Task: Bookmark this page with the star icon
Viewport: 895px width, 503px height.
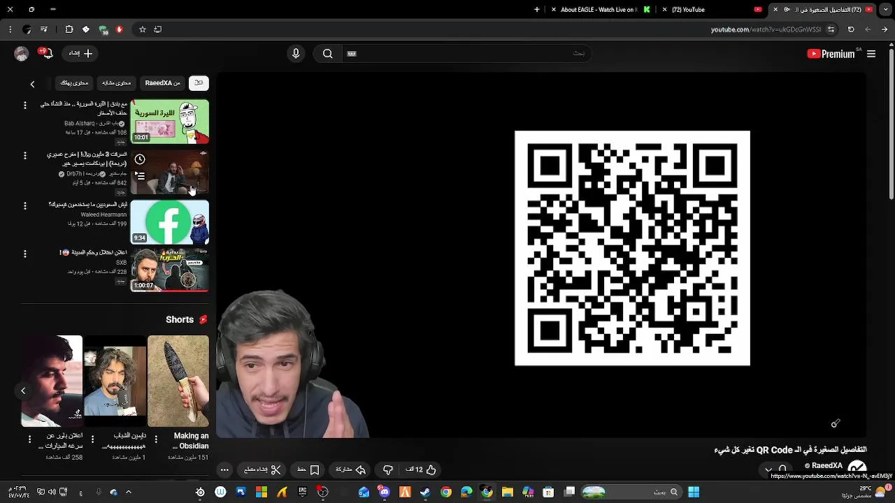Action: tap(143, 29)
